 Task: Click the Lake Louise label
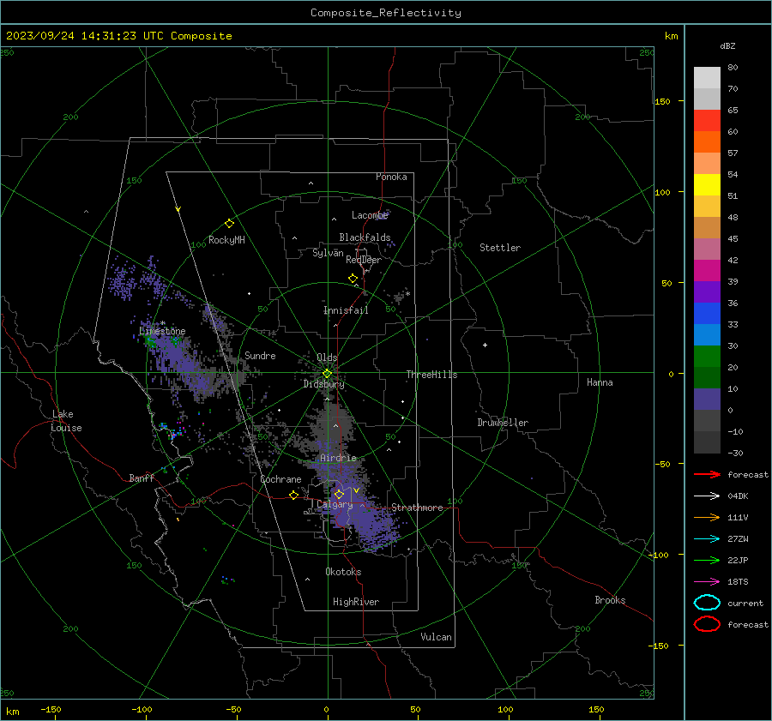click(66, 421)
